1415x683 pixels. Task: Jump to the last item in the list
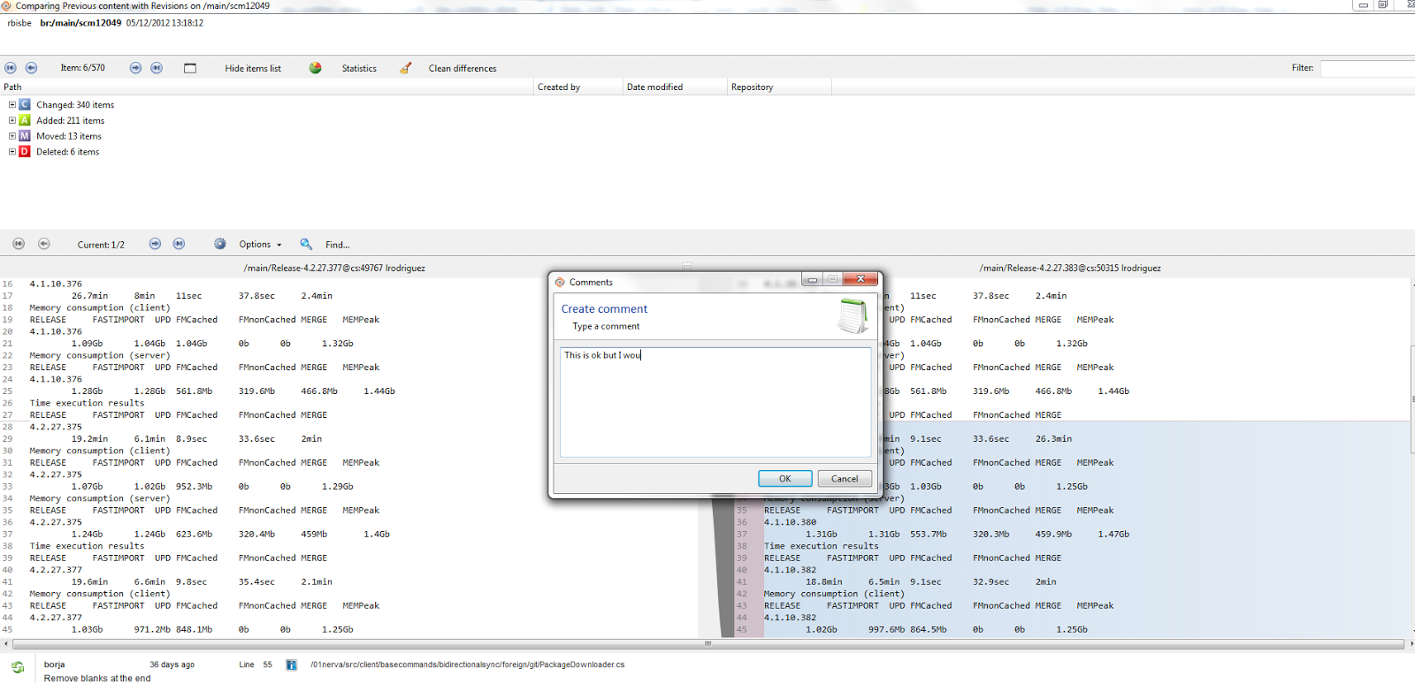pos(157,68)
